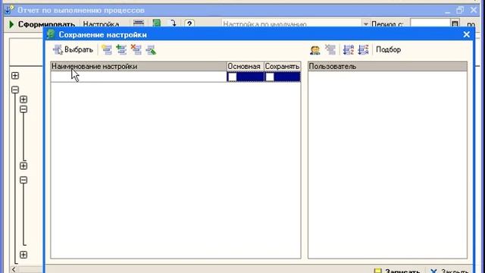Viewport: 485px width, 273px height.
Task: Click the Выбрать toolbar button
Action: [x=73, y=50]
